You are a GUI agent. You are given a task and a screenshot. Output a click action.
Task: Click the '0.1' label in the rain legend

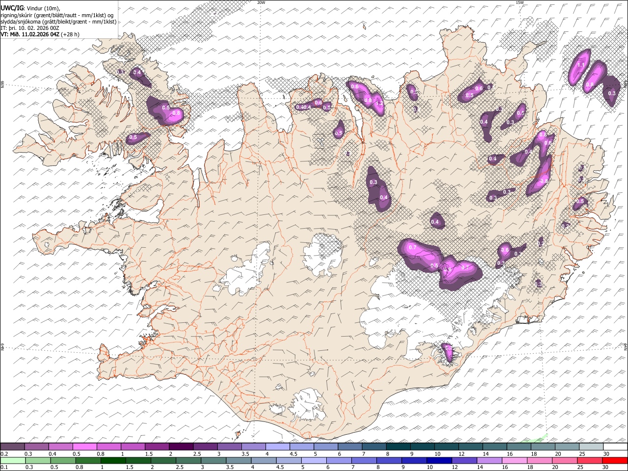tap(4, 468)
